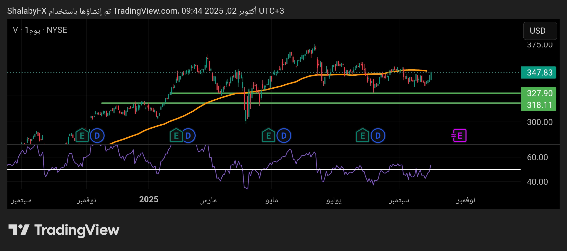
Task: Click the TradingView logo
Action: pyautogui.click(x=64, y=230)
